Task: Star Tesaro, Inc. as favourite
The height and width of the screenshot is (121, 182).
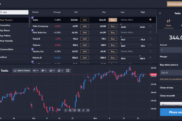Action: tap(150, 51)
